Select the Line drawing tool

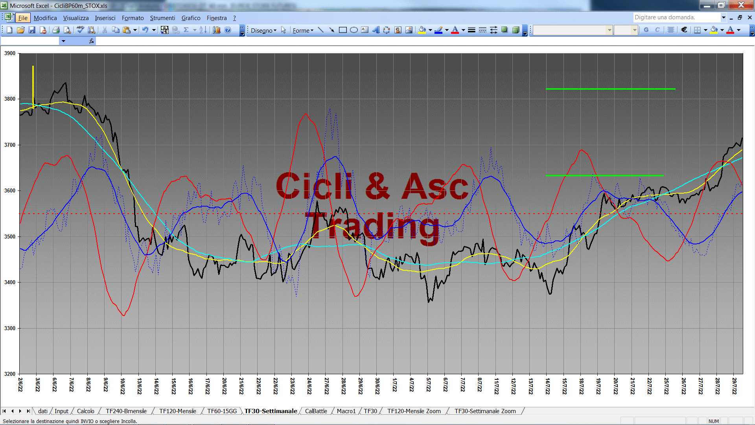pyautogui.click(x=320, y=30)
